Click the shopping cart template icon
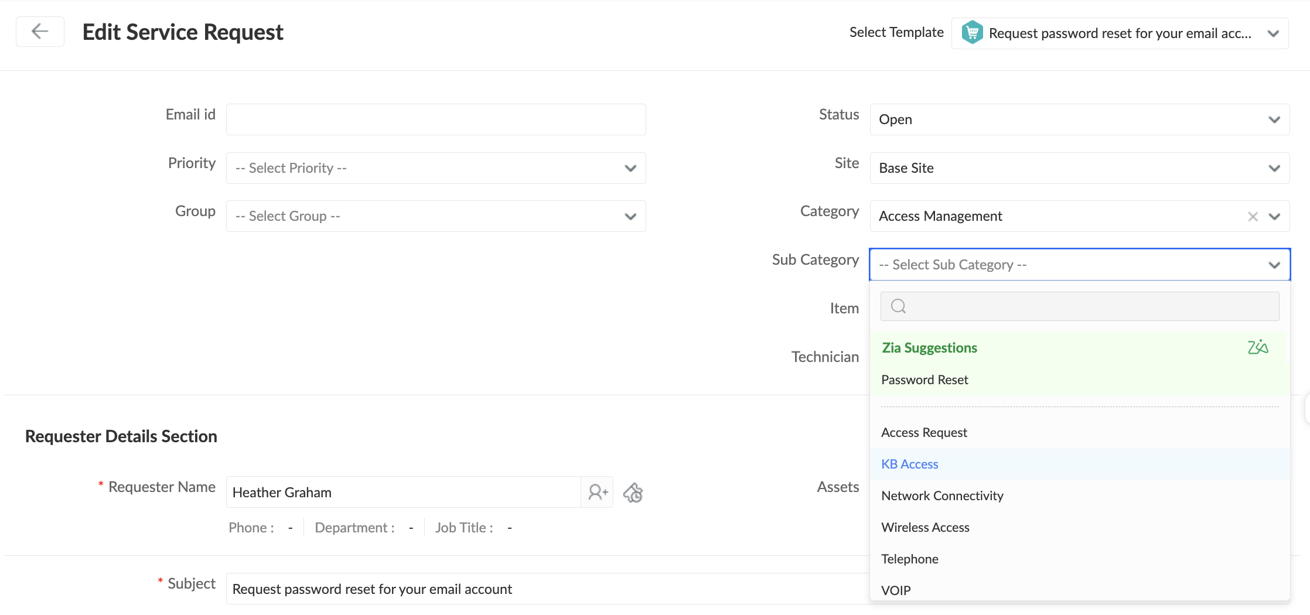 (972, 33)
